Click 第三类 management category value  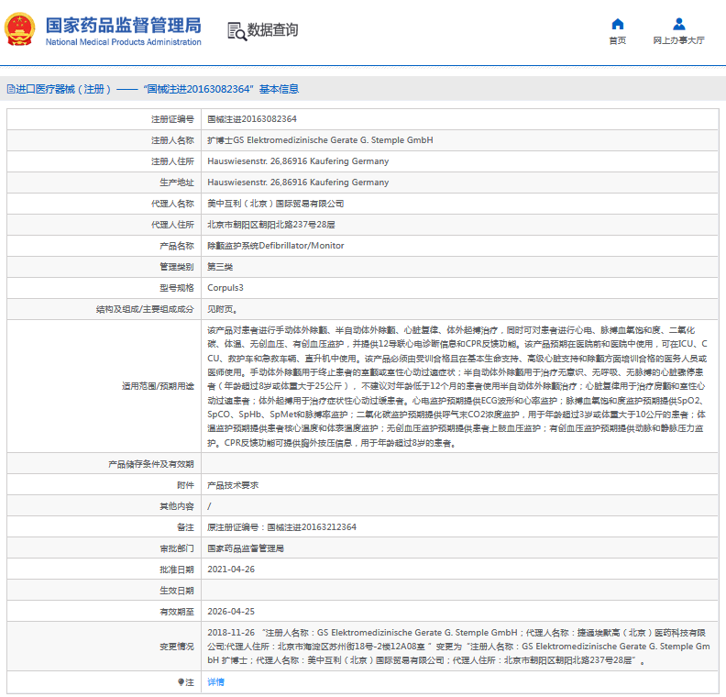[220, 267]
